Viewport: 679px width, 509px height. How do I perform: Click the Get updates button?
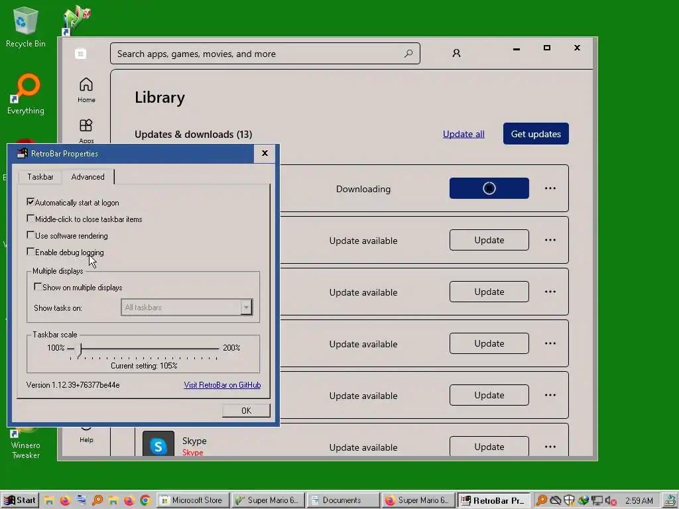click(536, 134)
